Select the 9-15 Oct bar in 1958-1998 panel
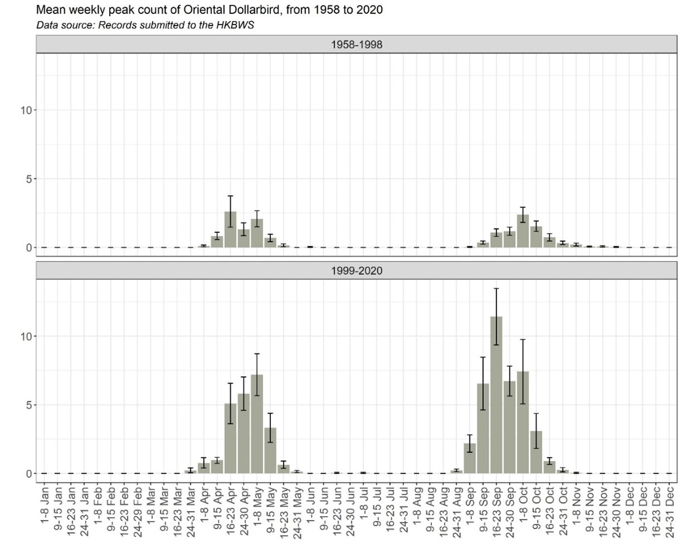The image size is (682, 558). (537, 237)
